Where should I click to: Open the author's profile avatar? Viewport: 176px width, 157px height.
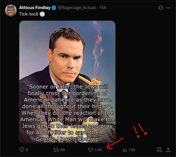coord(10,11)
